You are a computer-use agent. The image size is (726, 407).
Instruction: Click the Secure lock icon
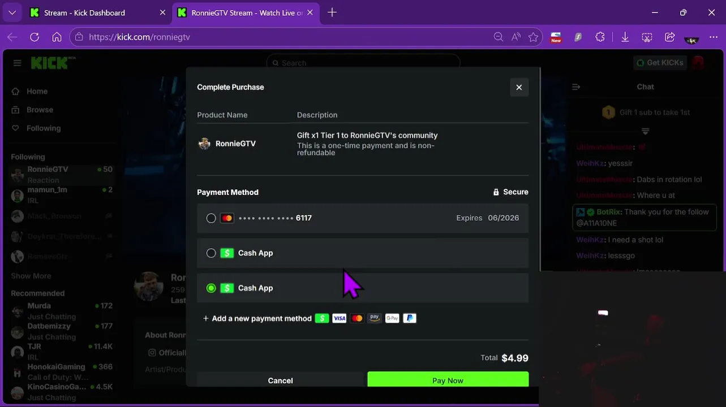point(496,192)
